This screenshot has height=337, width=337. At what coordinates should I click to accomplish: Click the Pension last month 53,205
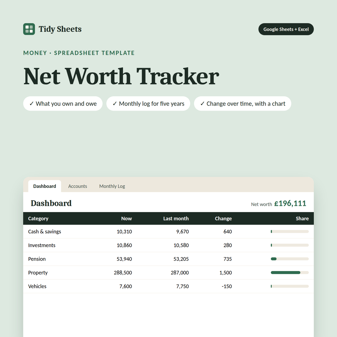[181, 259]
